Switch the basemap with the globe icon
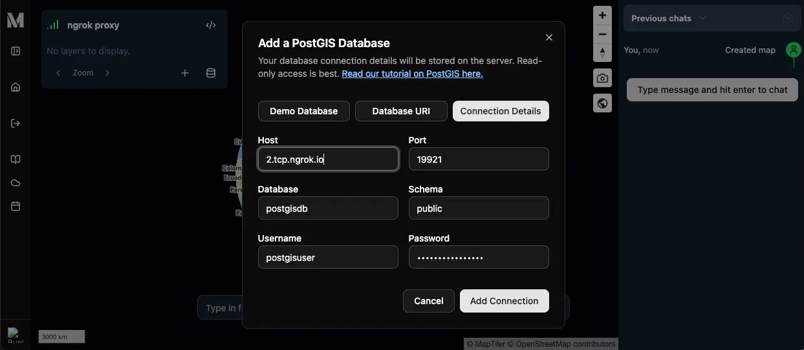 coord(602,103)
